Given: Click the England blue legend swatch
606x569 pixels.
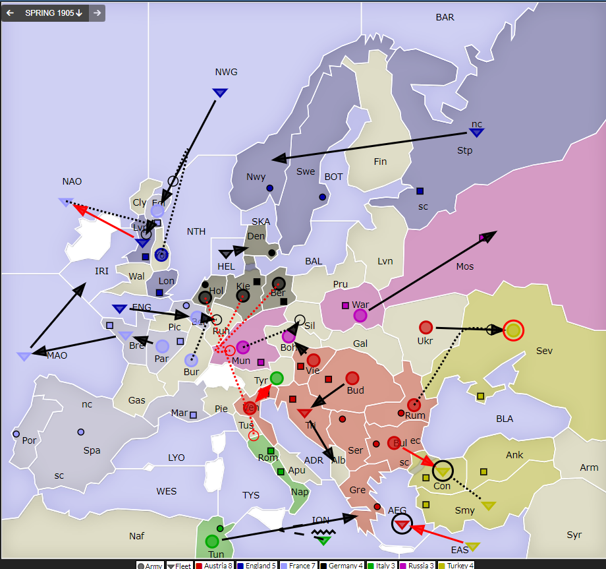Looking at the screenshot, I should (x=240, y=566).
